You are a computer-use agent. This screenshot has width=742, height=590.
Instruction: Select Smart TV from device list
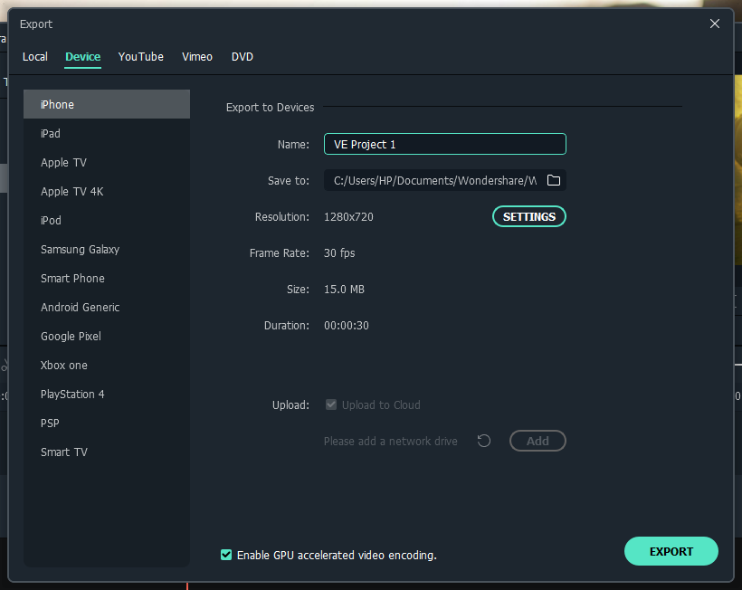point(64,452)
